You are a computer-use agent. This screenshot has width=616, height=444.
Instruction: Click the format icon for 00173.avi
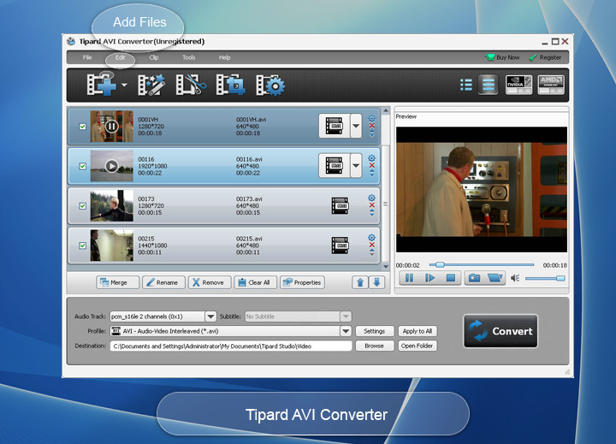click(340, 205)
